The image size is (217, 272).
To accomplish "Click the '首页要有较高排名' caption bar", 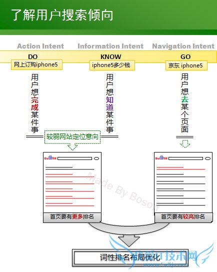I will (x=183, y=217).
